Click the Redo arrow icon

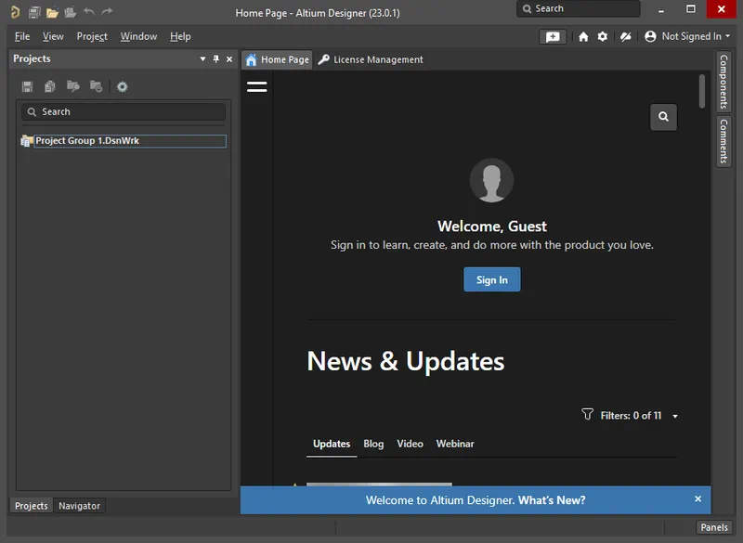coord(107,11)
